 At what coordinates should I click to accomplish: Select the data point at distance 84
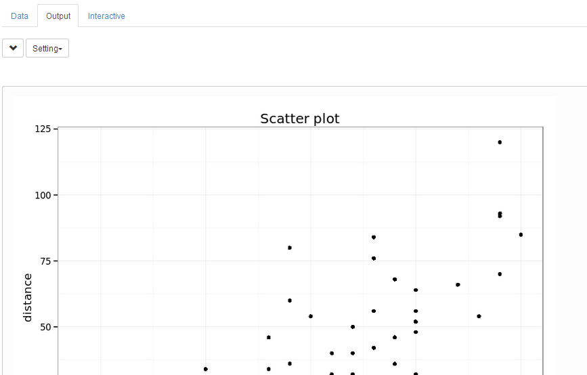point(374,238)
